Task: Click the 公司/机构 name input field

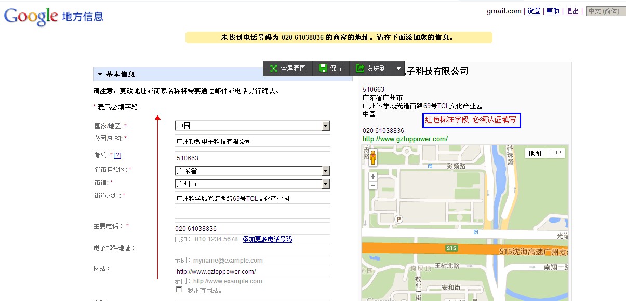Action: 252,141
